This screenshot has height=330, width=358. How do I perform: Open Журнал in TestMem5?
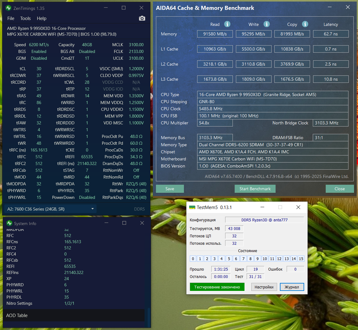tap(292, 287)
